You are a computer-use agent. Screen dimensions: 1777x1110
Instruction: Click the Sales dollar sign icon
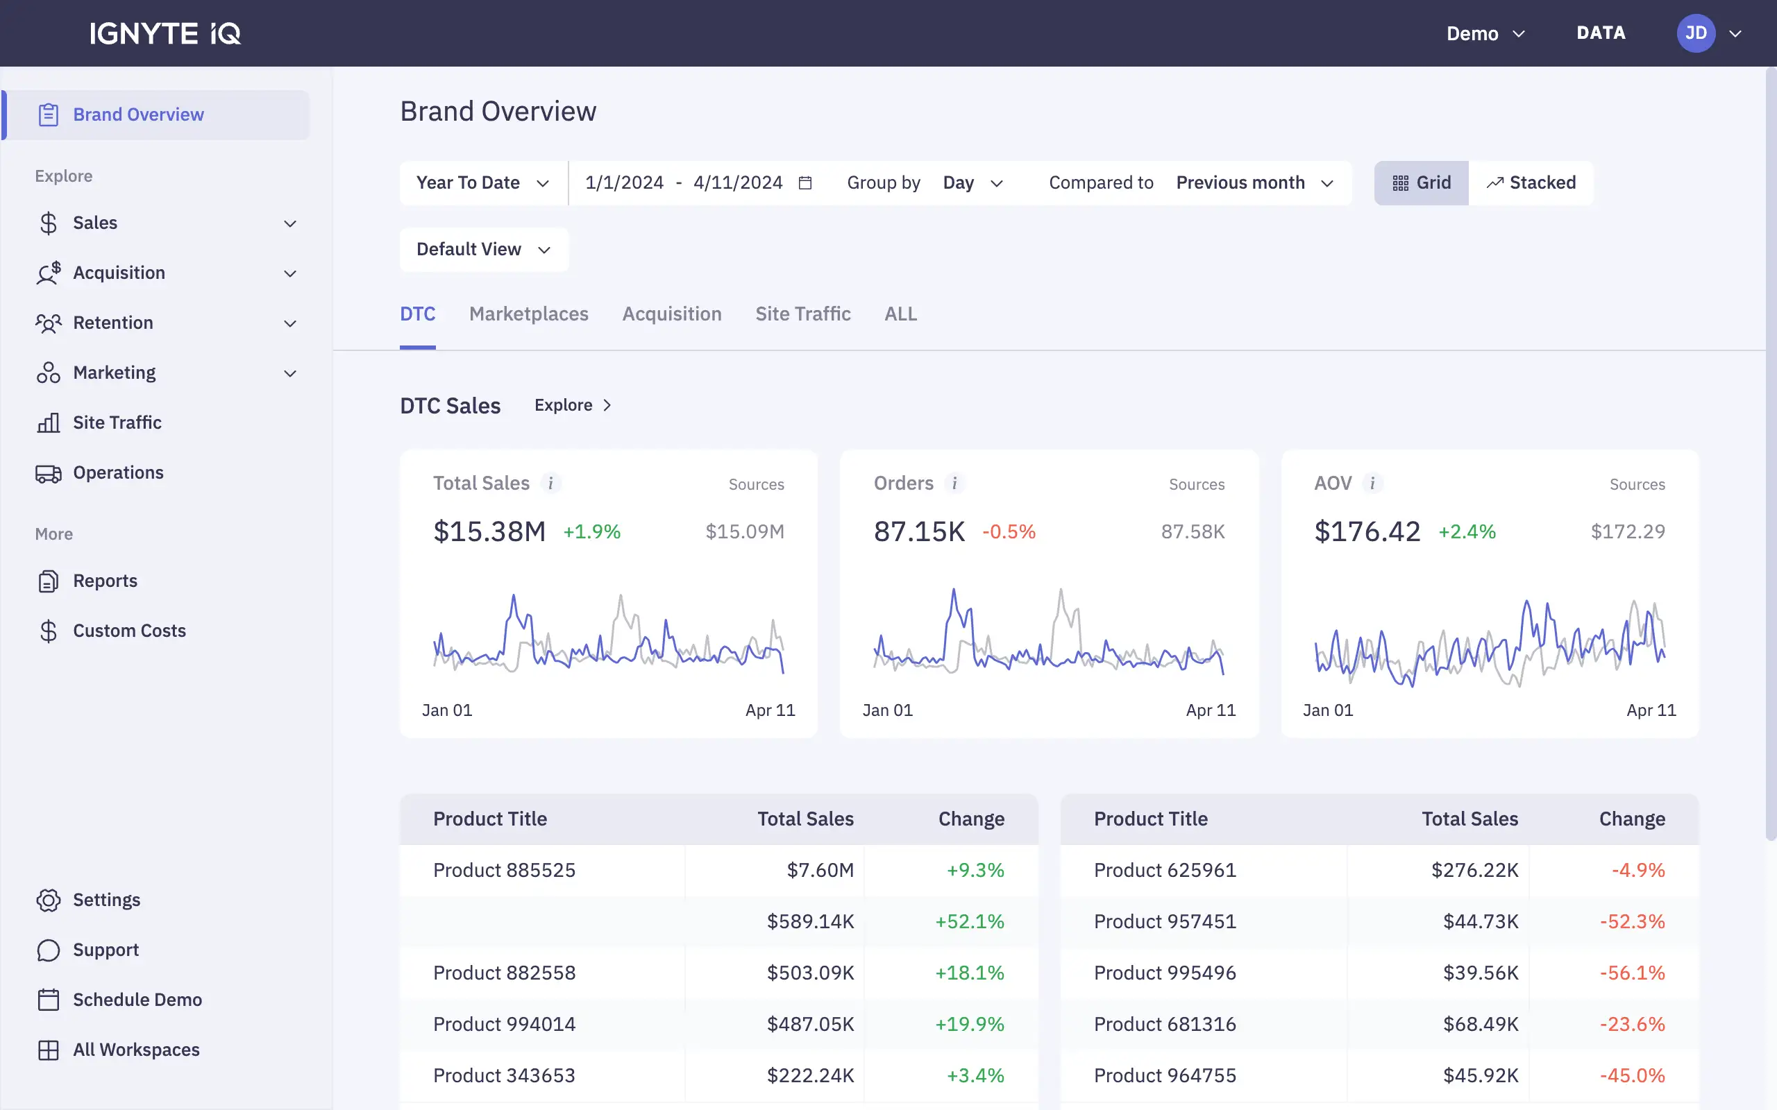click(49, 223)
